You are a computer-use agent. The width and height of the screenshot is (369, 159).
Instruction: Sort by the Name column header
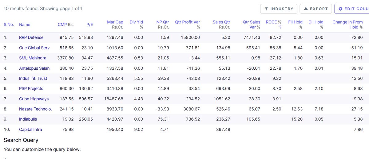(x=25, y=25)
